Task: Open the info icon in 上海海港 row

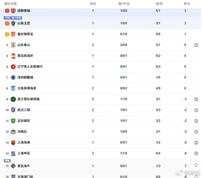Action: (196, 142)
